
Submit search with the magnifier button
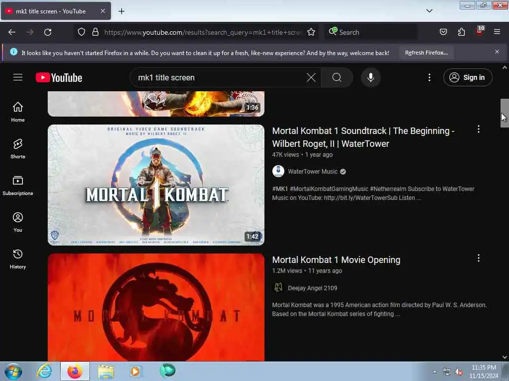337,77
